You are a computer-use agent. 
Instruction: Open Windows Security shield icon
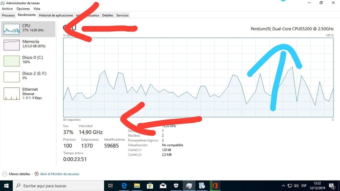176,186
